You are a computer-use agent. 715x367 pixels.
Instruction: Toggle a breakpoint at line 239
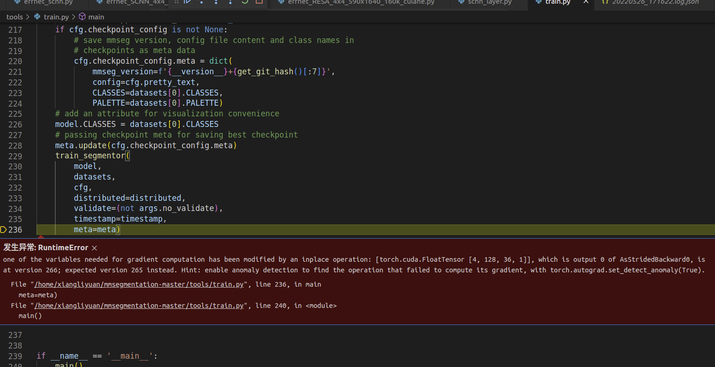[4, 355]
